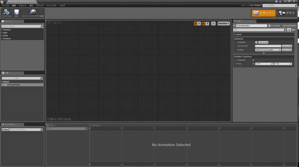Expand the Common palette category
Image resolution: width=299 pixels, height=167 pixels.
coord(2,30)
